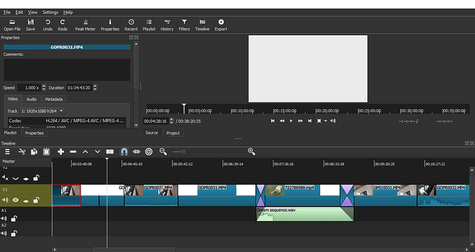Expand the zoom options arrow beside player controls

click(x=326, y=121)
